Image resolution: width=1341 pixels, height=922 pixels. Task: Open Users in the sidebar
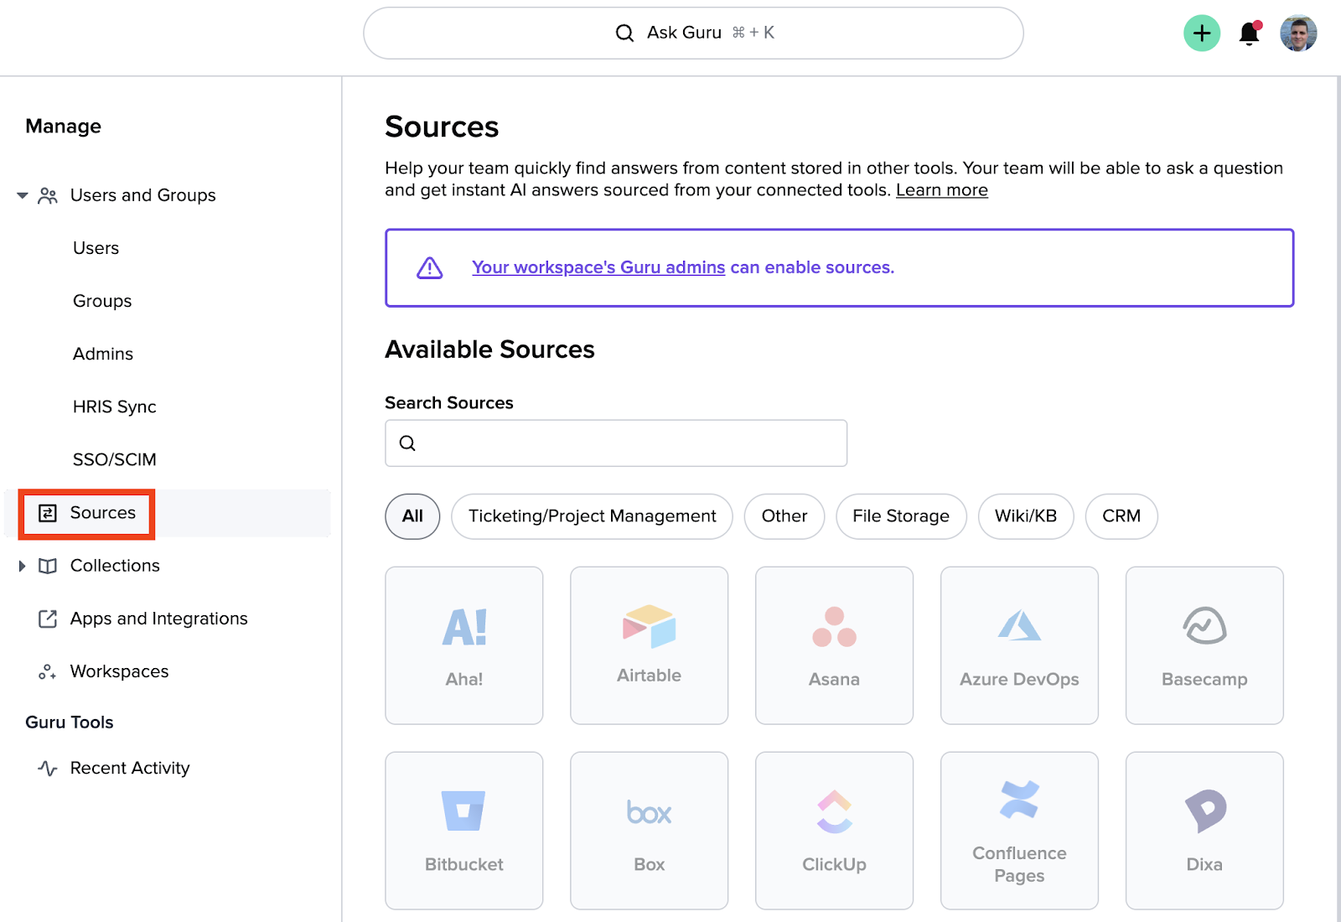coord(96,248)
